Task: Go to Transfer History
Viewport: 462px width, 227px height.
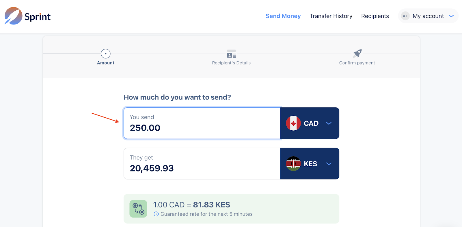Action: 331,16
